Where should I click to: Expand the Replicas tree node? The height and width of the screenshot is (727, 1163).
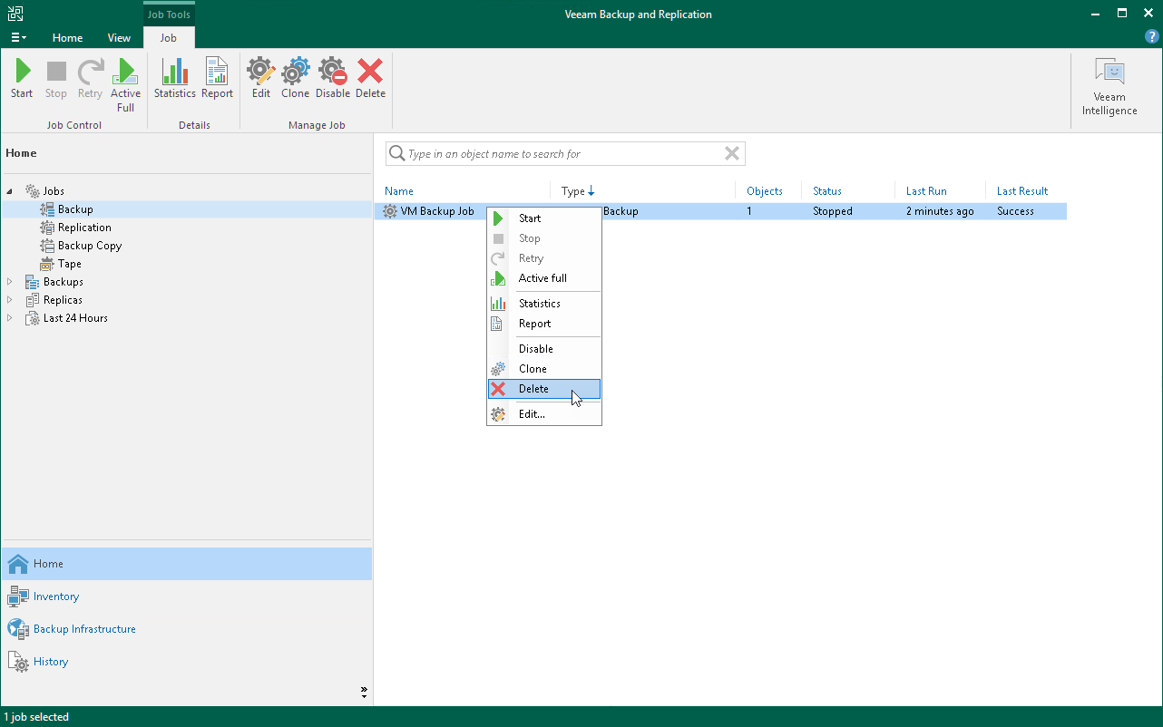[x=10, y=300]
